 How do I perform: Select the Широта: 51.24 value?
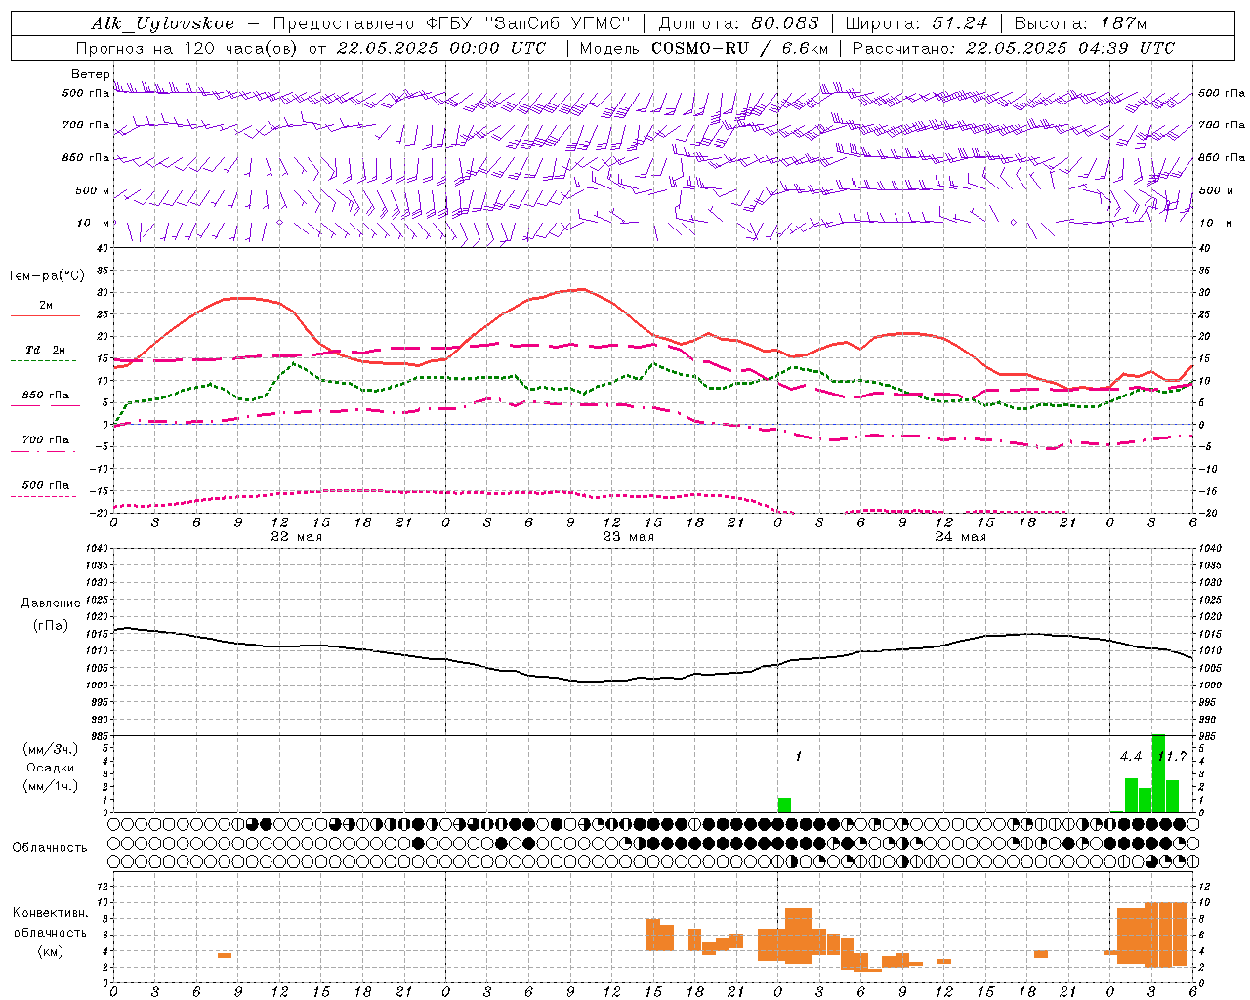pos(916,23)
